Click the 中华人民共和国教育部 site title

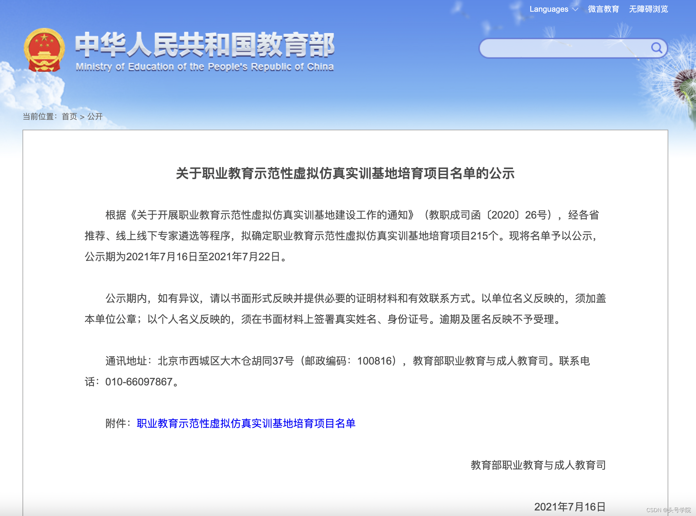tap(205, 45)
